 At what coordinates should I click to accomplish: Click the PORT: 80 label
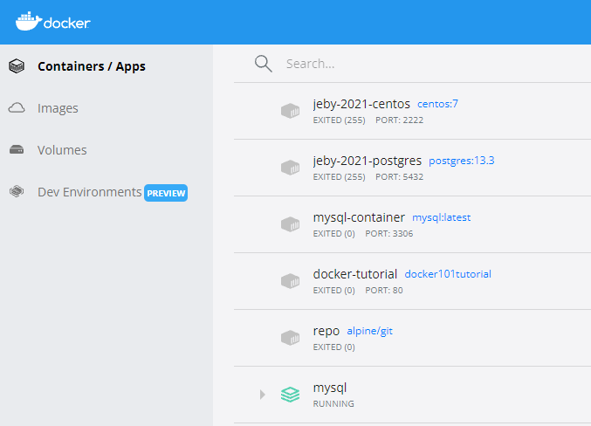[x=384, y=291]
